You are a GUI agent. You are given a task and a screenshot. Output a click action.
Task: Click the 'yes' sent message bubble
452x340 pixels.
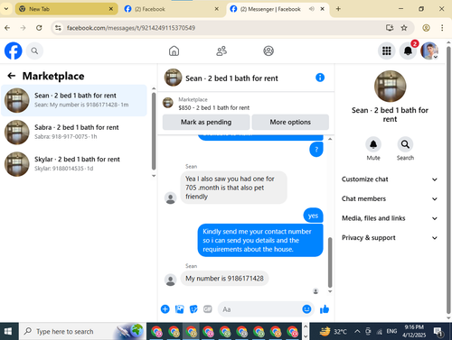[313, 216]
